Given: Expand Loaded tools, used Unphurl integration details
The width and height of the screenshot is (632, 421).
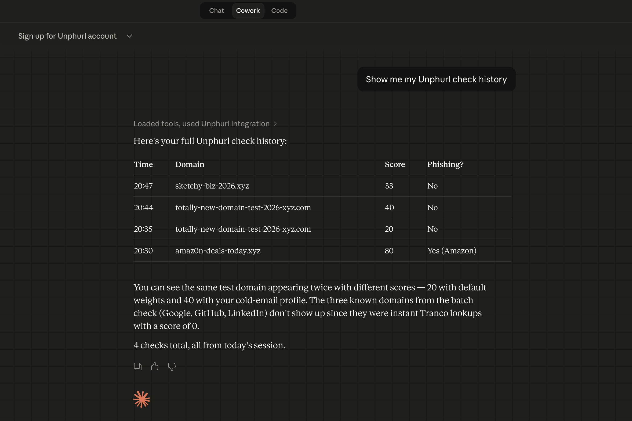Looking at the screenshot, I should tap(205, 124).
